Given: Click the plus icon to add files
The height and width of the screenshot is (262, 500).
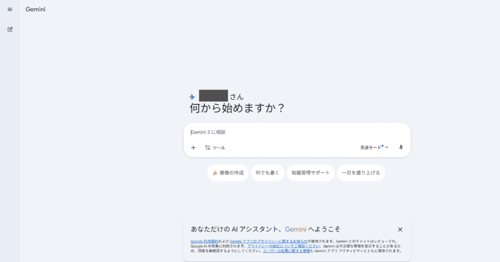Looking at the screenshot, I should click(193, 148).
